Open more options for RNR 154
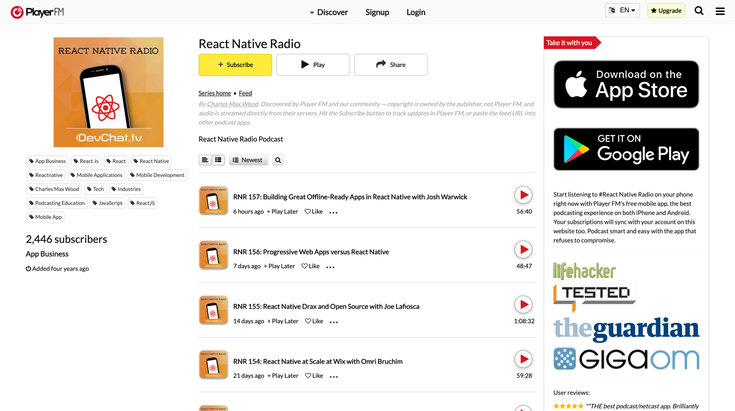This screenshot has width=735, height=411. tap(334, 376)
